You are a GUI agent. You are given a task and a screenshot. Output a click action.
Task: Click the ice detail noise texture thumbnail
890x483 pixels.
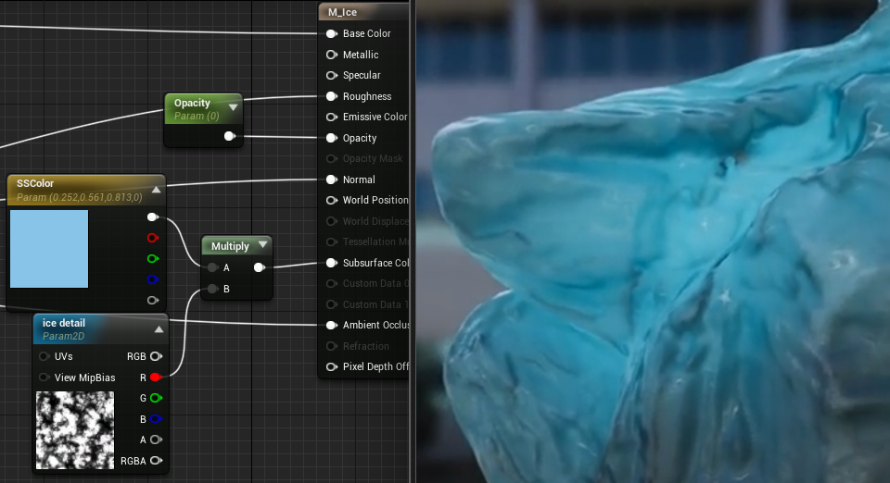click(x=75, y=430)
